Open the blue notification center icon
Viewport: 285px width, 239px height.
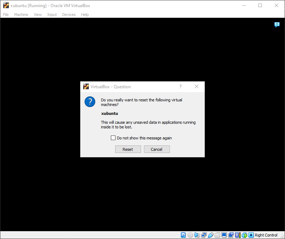pyautogui.click(x=277, y=25)
